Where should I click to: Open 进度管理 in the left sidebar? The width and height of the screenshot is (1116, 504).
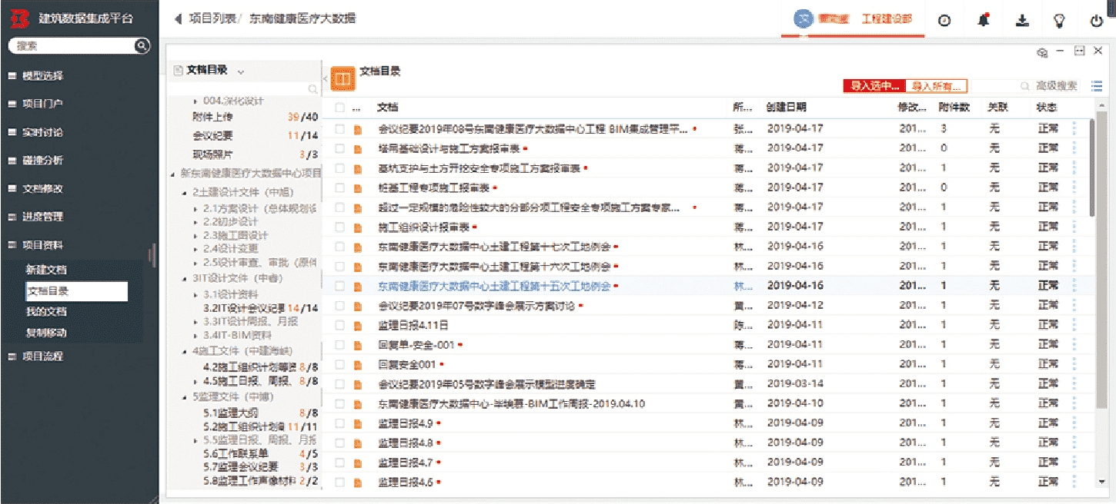(43, 217)
